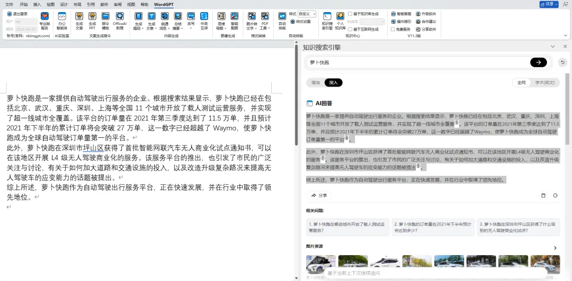Switch search scope to 全网
Image resolution: width=572 pixels, height=281 pixels.
click(x=521, y=82)
